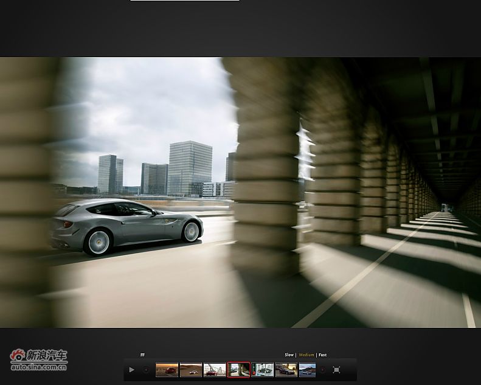This screenshot has width=481, height=385.
Task: Enter fullscreen using the expand icon
Action: click(336, 370)
